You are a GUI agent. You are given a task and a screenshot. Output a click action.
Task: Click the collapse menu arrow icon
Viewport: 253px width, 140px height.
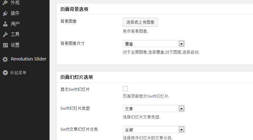coord(5,73)
